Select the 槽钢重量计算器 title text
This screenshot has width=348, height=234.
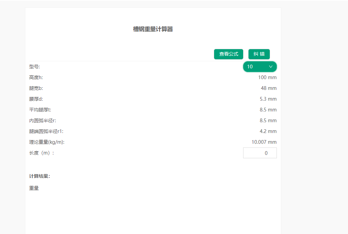coord(153,29)
